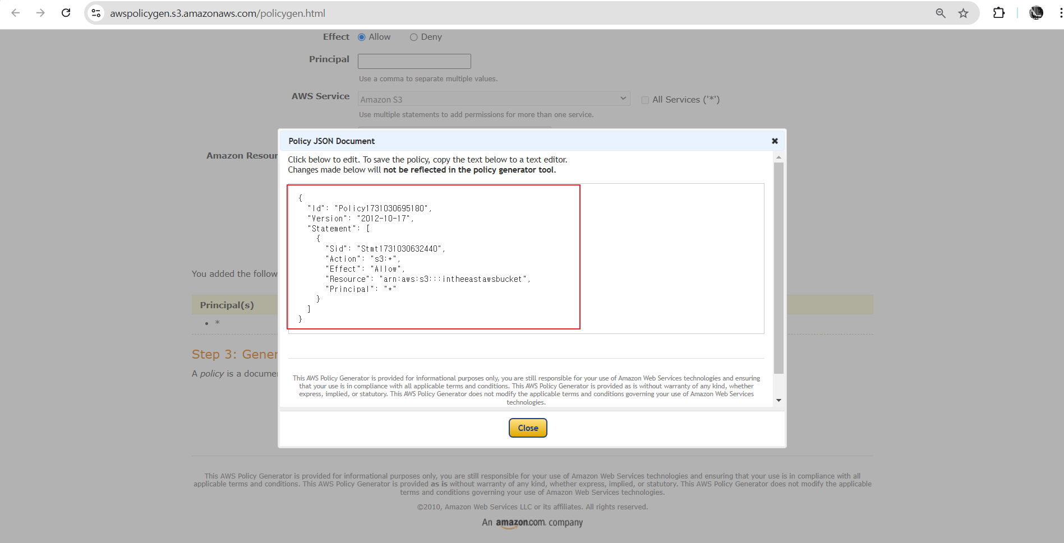Click the dialog vertical scrollbar thumb
Viewport: 1064px width, 543px height.
click(779, 268)
